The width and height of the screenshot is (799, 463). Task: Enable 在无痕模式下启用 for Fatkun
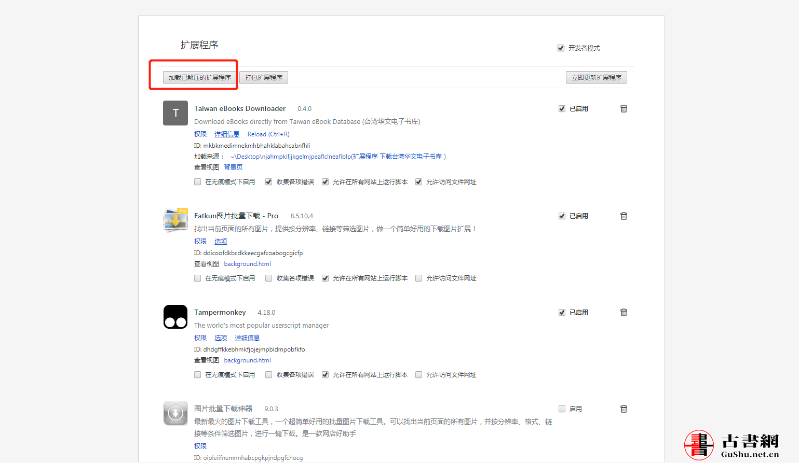pos(197,278)
